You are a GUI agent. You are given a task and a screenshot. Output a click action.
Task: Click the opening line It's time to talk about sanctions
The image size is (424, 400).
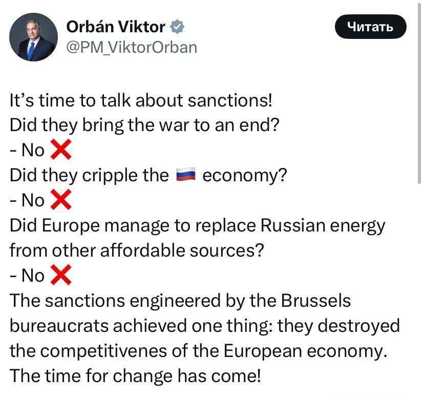point(141,100)
